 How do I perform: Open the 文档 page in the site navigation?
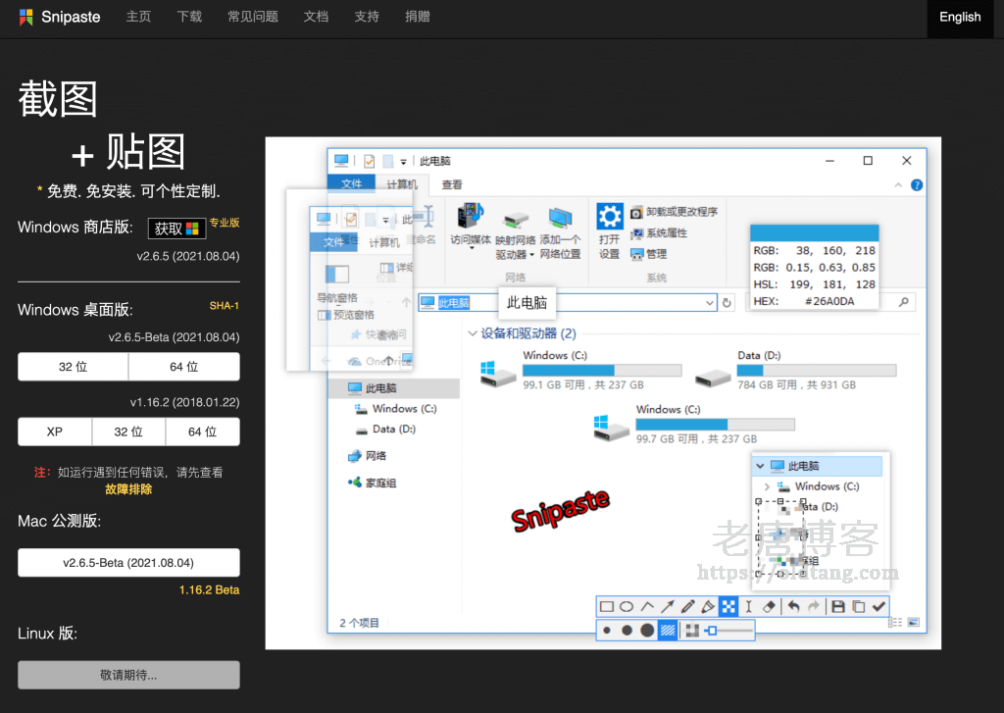(x=316, y=17)
